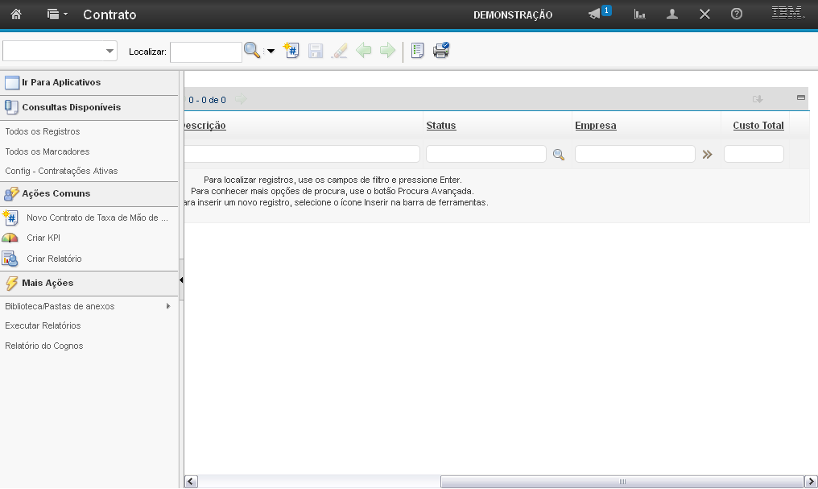Open the bulletin board megaphone icon

tap(595, 15)
